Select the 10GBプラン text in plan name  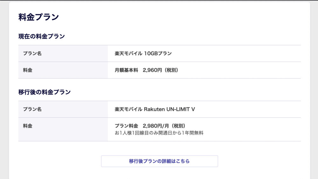[x=158, y=53]
